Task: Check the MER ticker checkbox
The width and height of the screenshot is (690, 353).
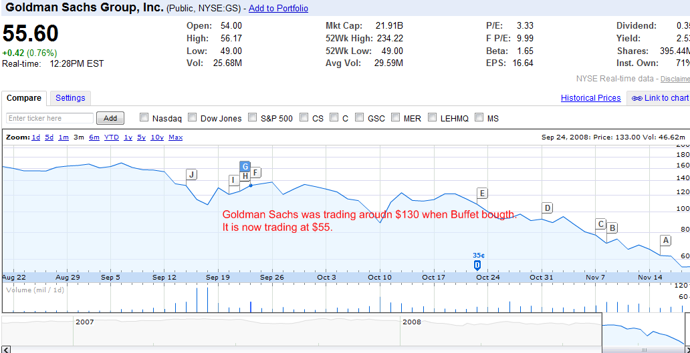Action: point(396,117)
